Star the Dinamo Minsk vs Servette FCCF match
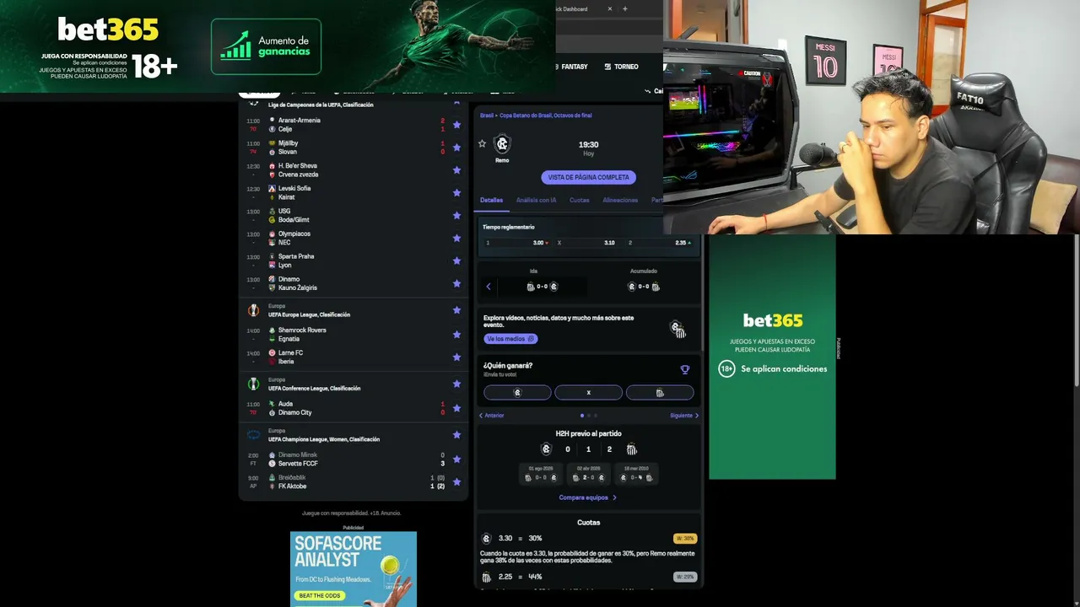Image resolution: width=1080 pixels, height=607 pixels. point(456,459)
